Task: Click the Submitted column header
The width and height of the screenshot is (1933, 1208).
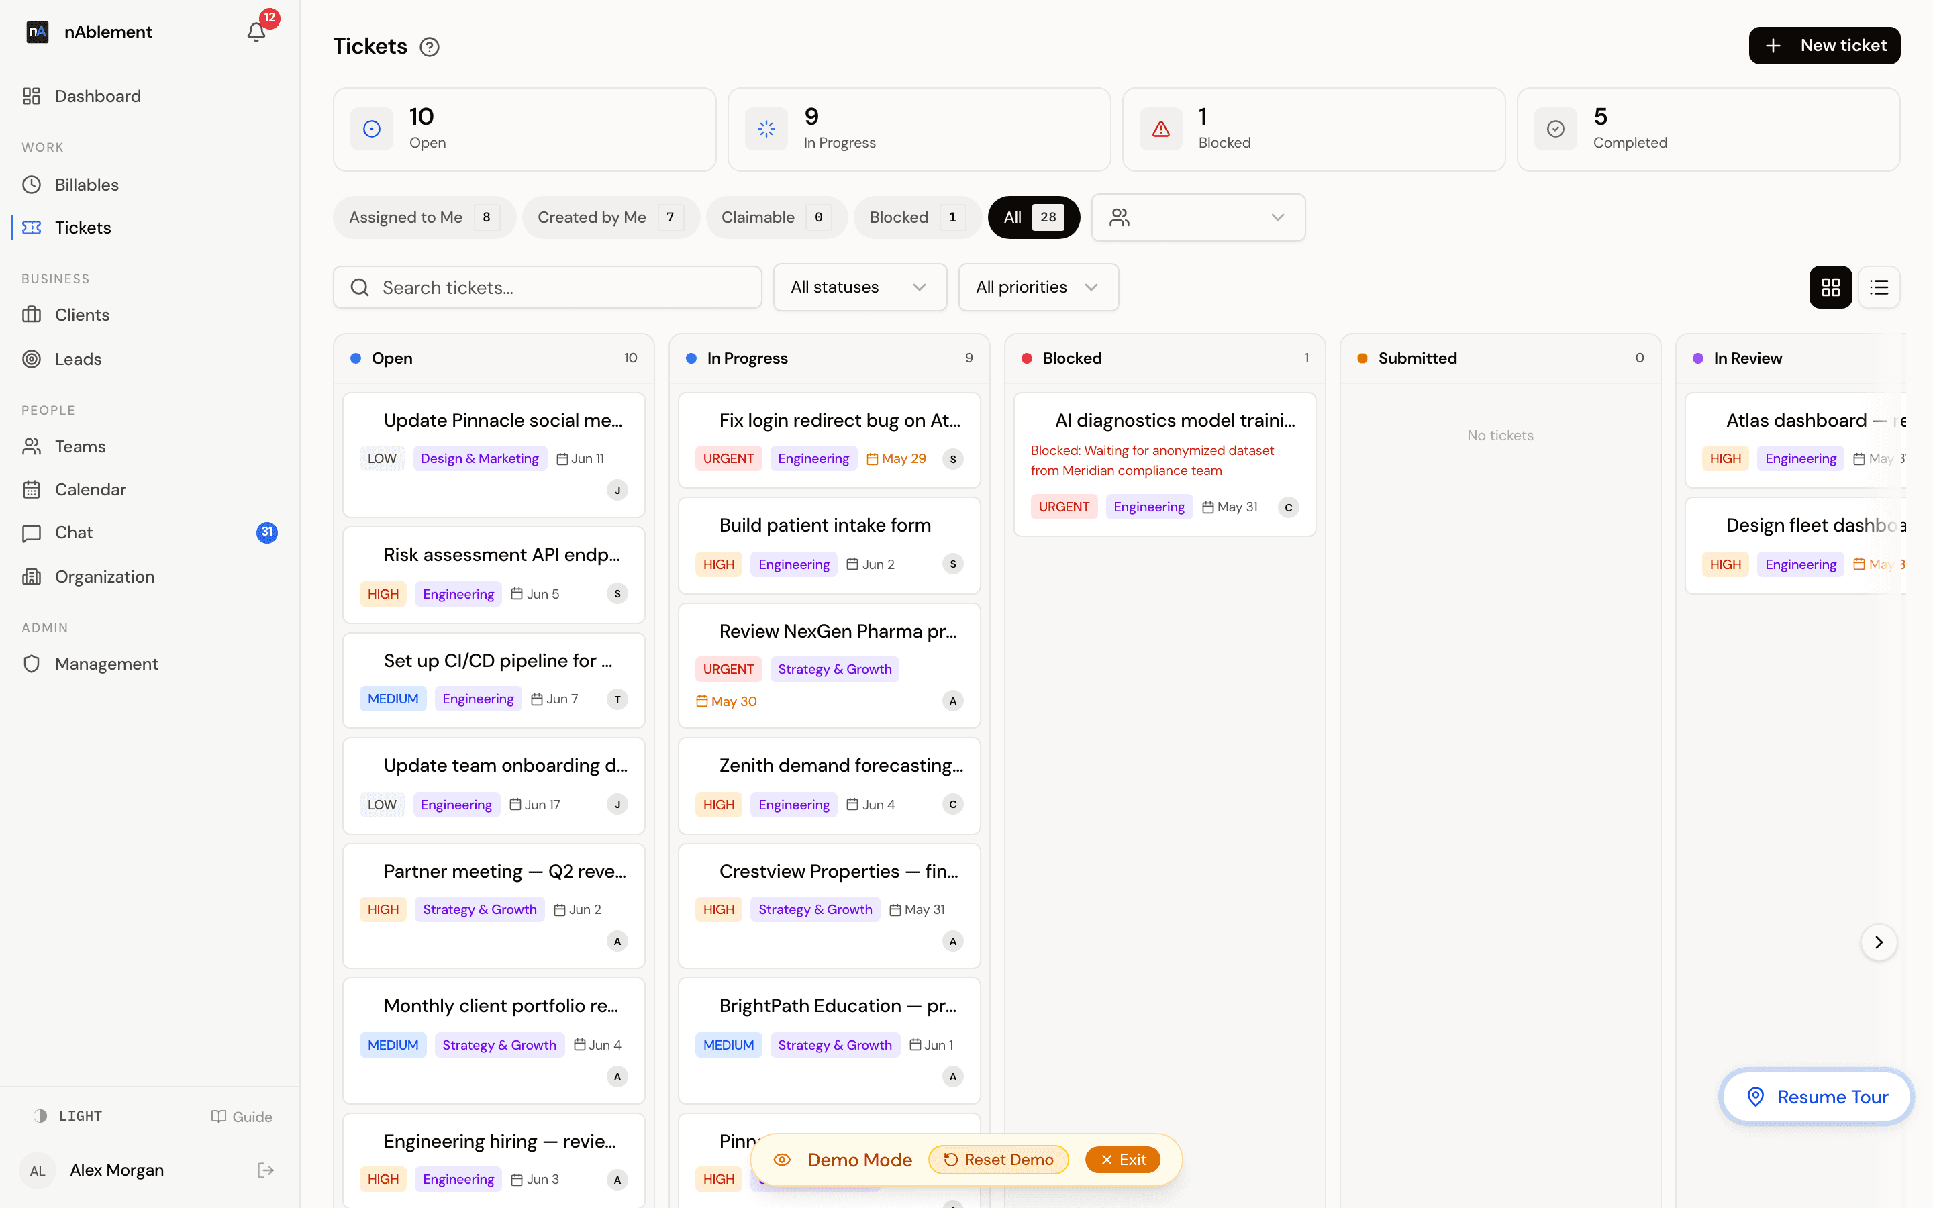Action: [1500, 358]
